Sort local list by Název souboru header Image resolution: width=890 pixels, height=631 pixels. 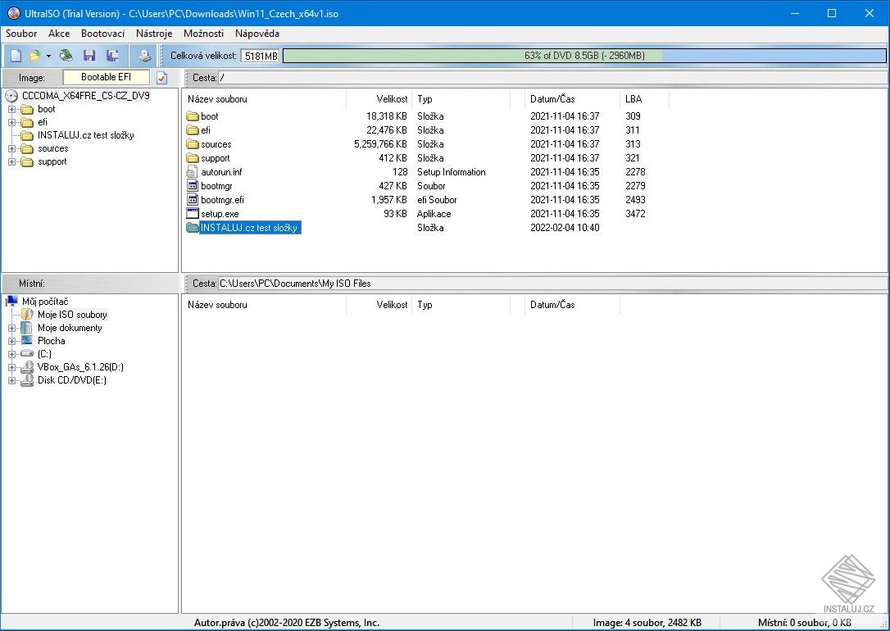pyautogui.click(x=265, y=305)
